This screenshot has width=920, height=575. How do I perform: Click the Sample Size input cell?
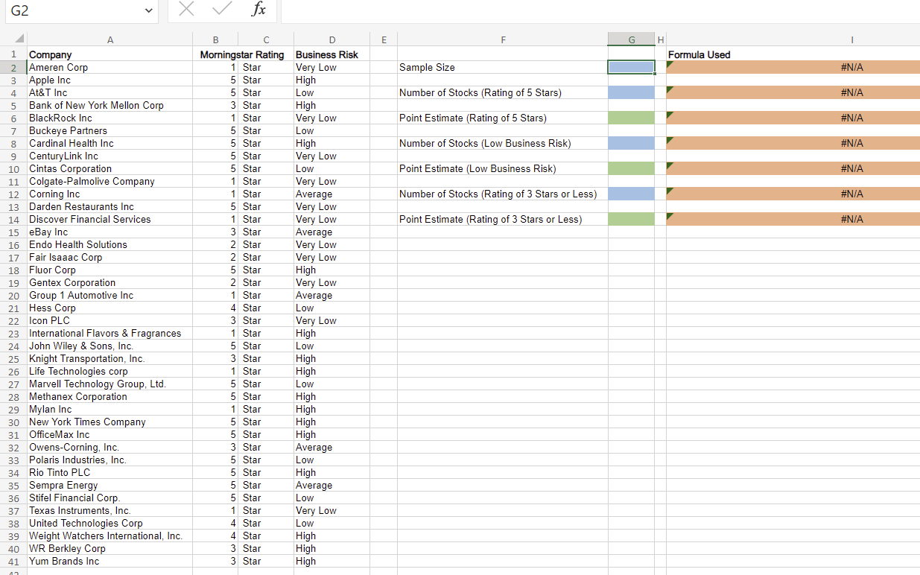(x=631, y=67)
